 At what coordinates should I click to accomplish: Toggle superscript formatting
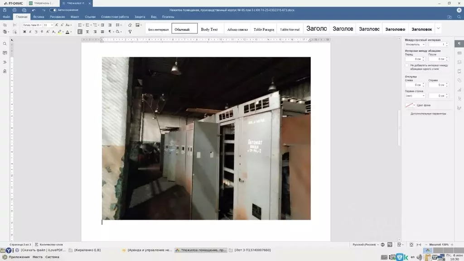coord(48,32)
